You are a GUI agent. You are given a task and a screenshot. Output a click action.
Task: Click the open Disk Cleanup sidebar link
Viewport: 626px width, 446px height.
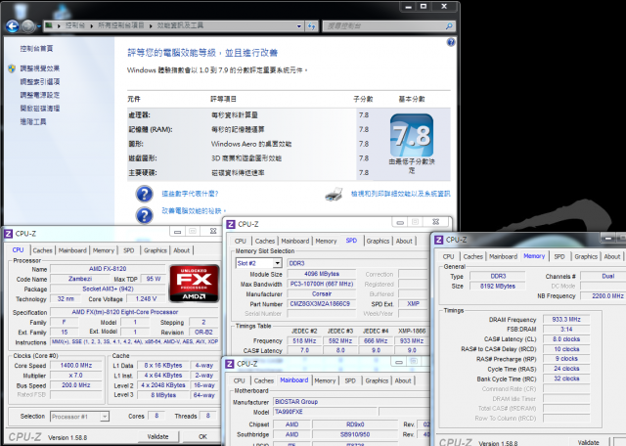[40, 109]
